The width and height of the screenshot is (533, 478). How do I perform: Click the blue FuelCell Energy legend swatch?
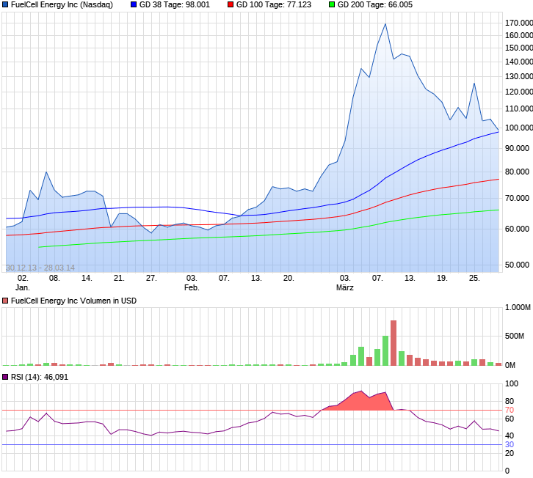click(5, 4)
